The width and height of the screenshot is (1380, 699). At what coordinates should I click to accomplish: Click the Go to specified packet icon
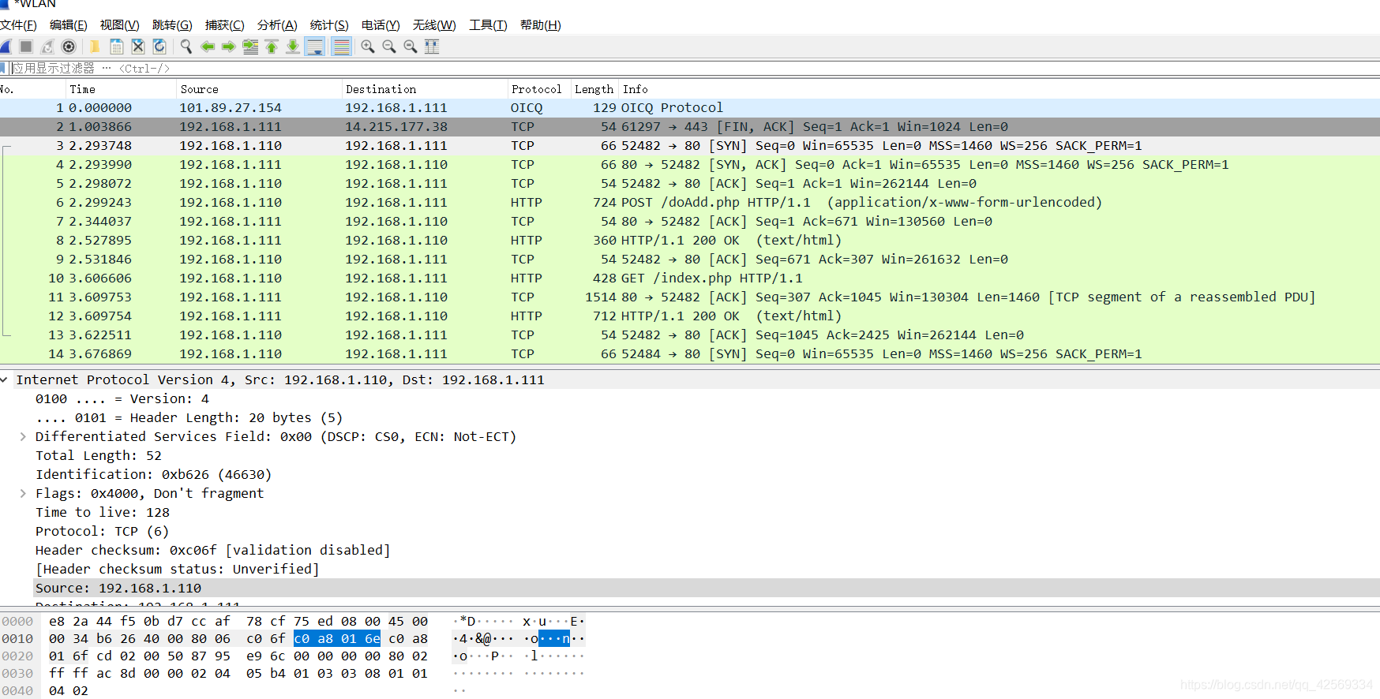click(x=250, y=47)
